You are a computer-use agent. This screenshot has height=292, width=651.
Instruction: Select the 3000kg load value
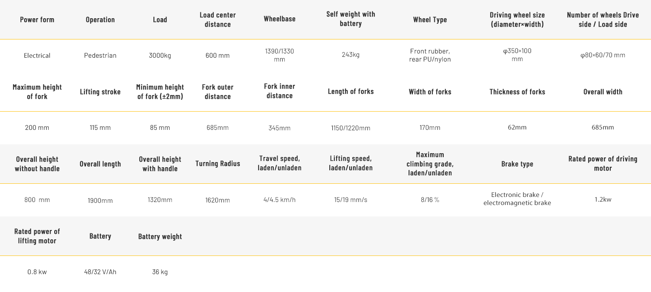[x=160, y=55]
